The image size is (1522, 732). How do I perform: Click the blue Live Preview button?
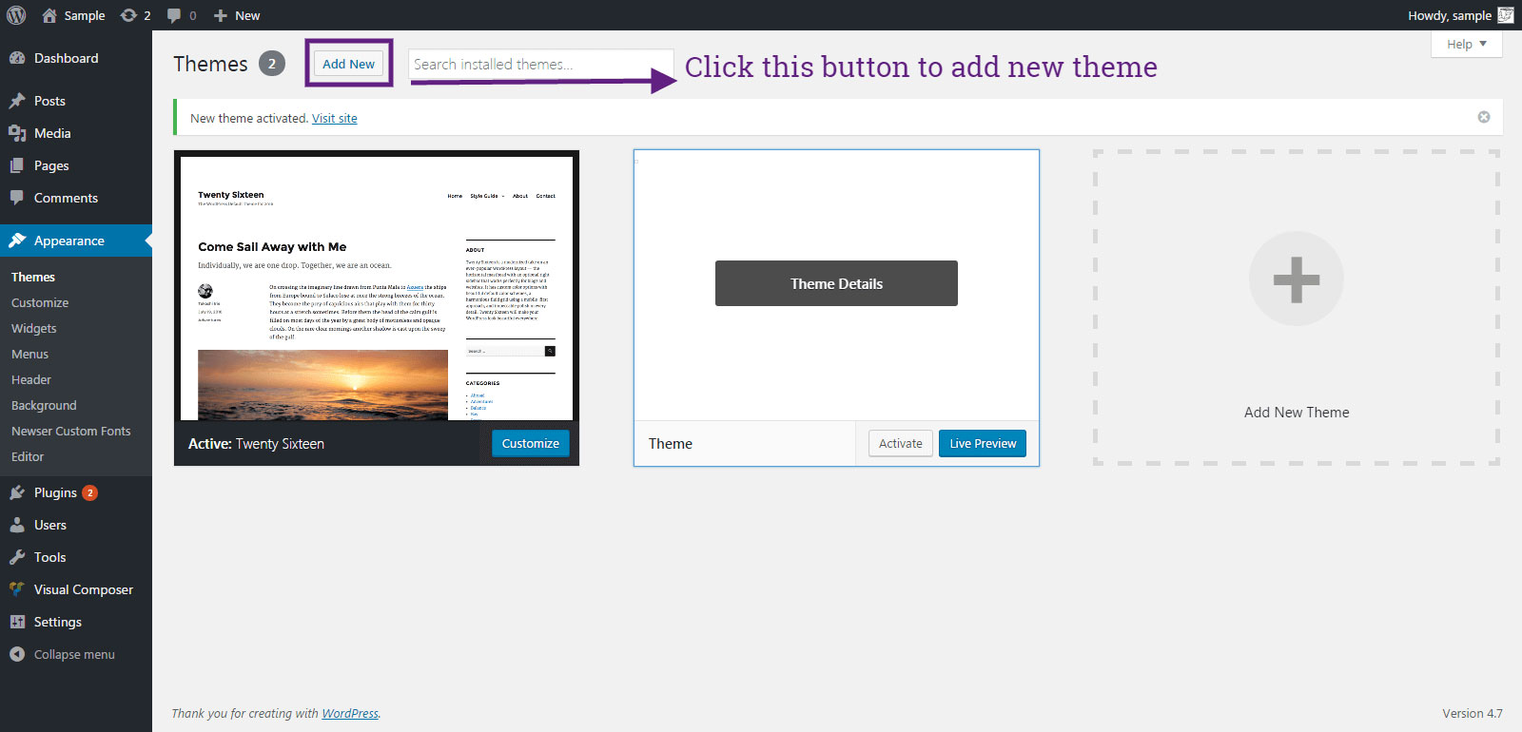pyautogui.click(x=982, y=444)
